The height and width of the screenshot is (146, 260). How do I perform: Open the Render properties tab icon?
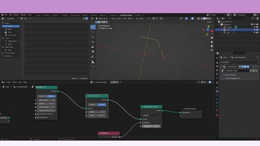[217, 63]
